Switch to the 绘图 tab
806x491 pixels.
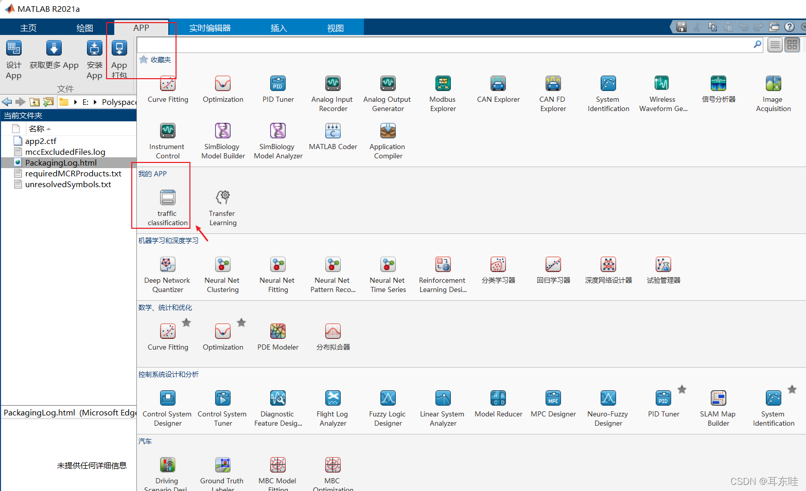[85, 28]
